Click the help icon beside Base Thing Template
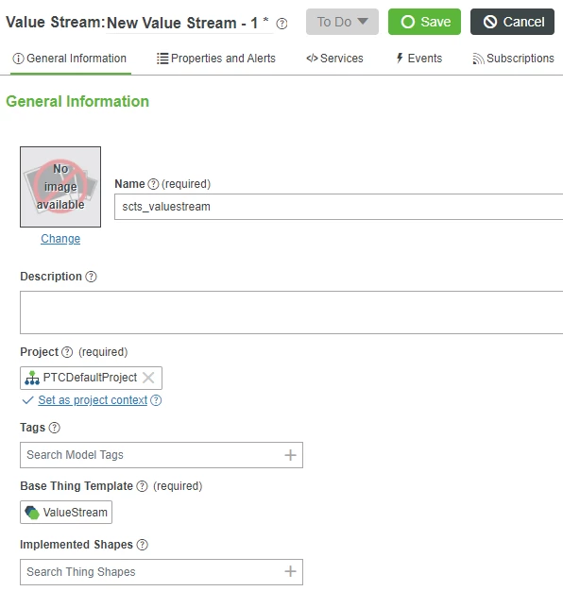 [142, 486]
